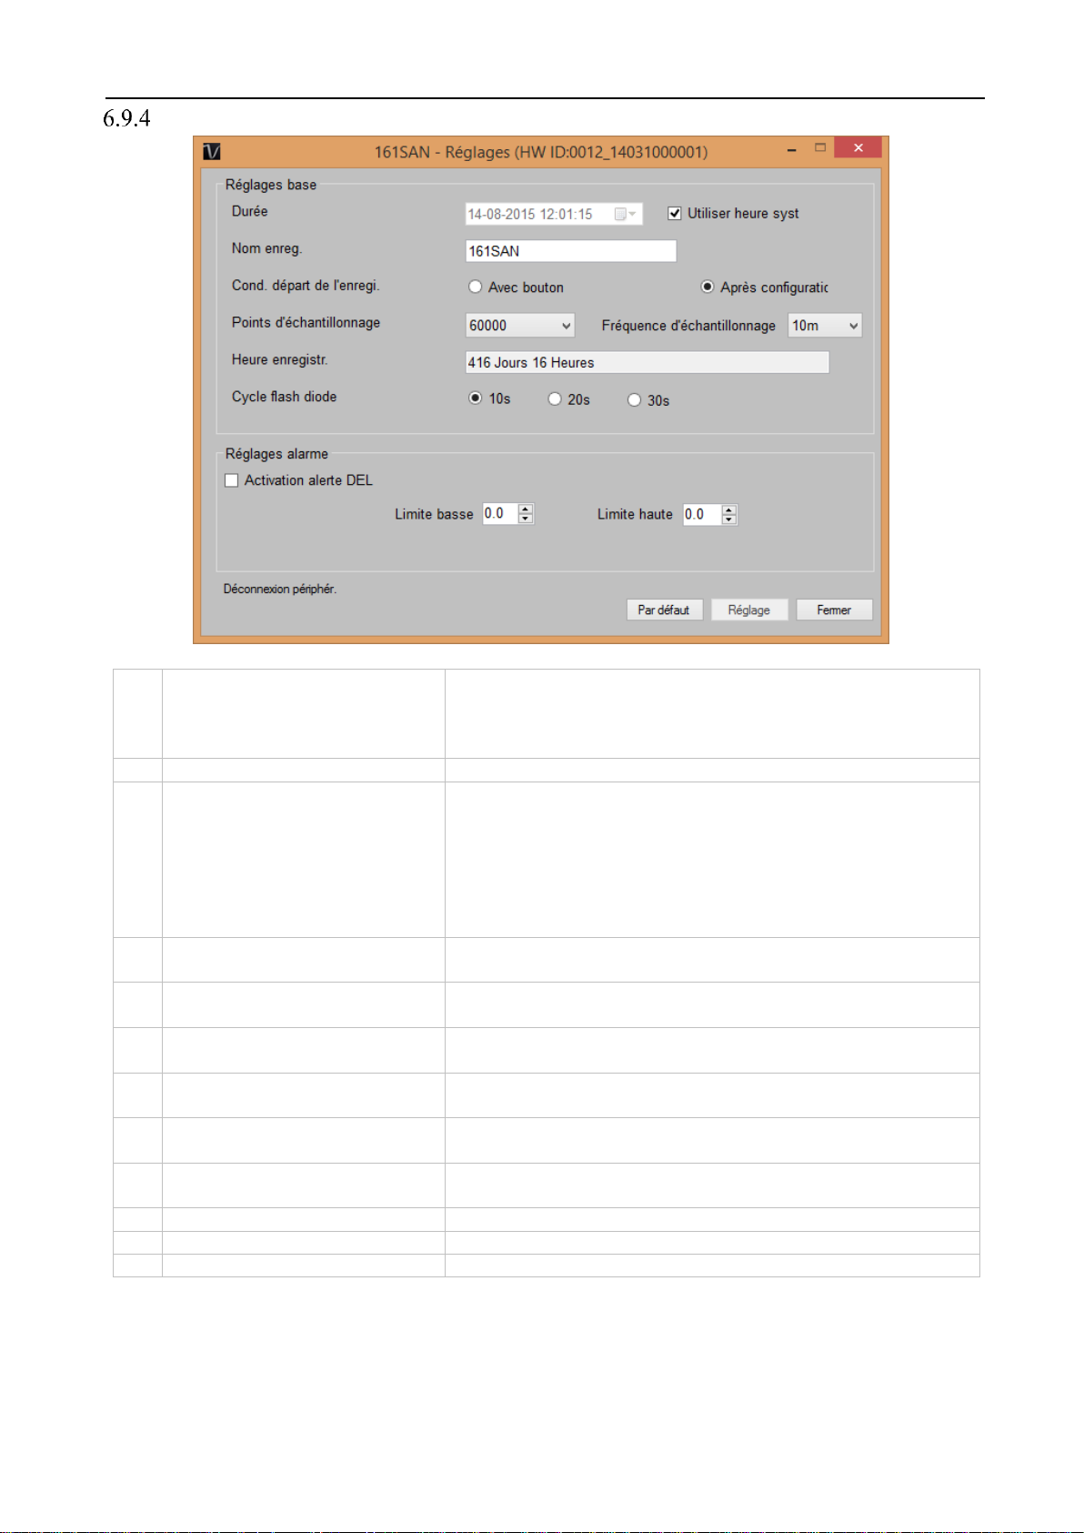Click the 'Réglages alarme' group title
Viewport: 1084px width, 1533px height.
[276, 454]
